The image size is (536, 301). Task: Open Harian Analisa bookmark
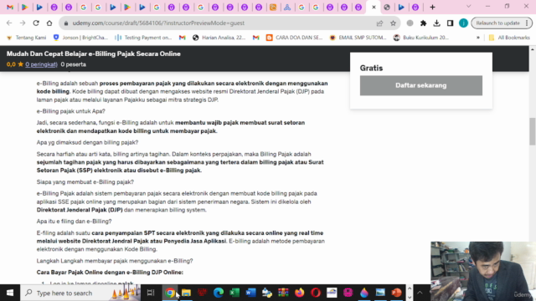(x=219, y=38)
